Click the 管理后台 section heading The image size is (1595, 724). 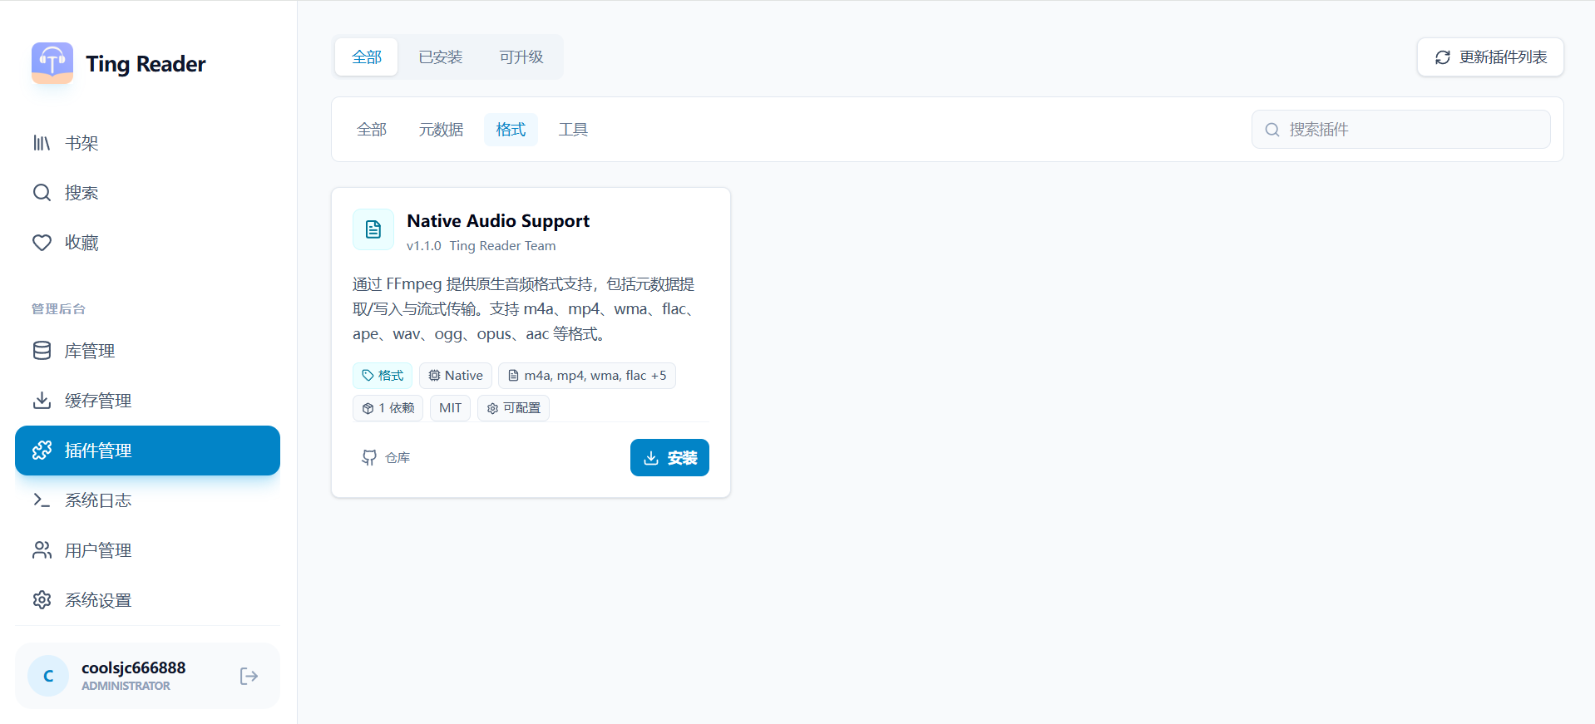pos(58,309)
